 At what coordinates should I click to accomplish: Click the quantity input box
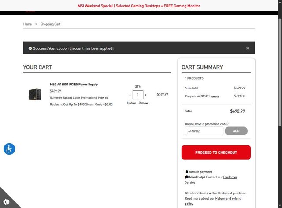coord(138,95)
